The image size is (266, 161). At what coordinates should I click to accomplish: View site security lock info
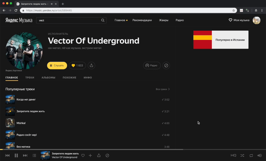(23, 10)
